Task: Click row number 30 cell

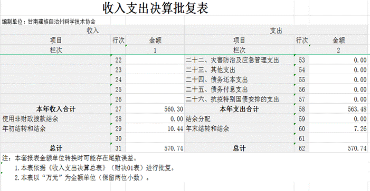Action: (118, 138)
